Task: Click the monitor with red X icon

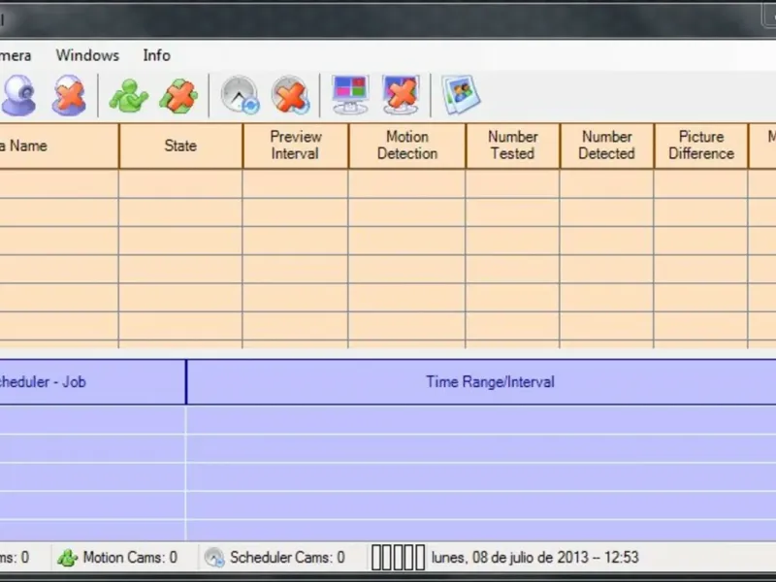Action: coord(401,94)
